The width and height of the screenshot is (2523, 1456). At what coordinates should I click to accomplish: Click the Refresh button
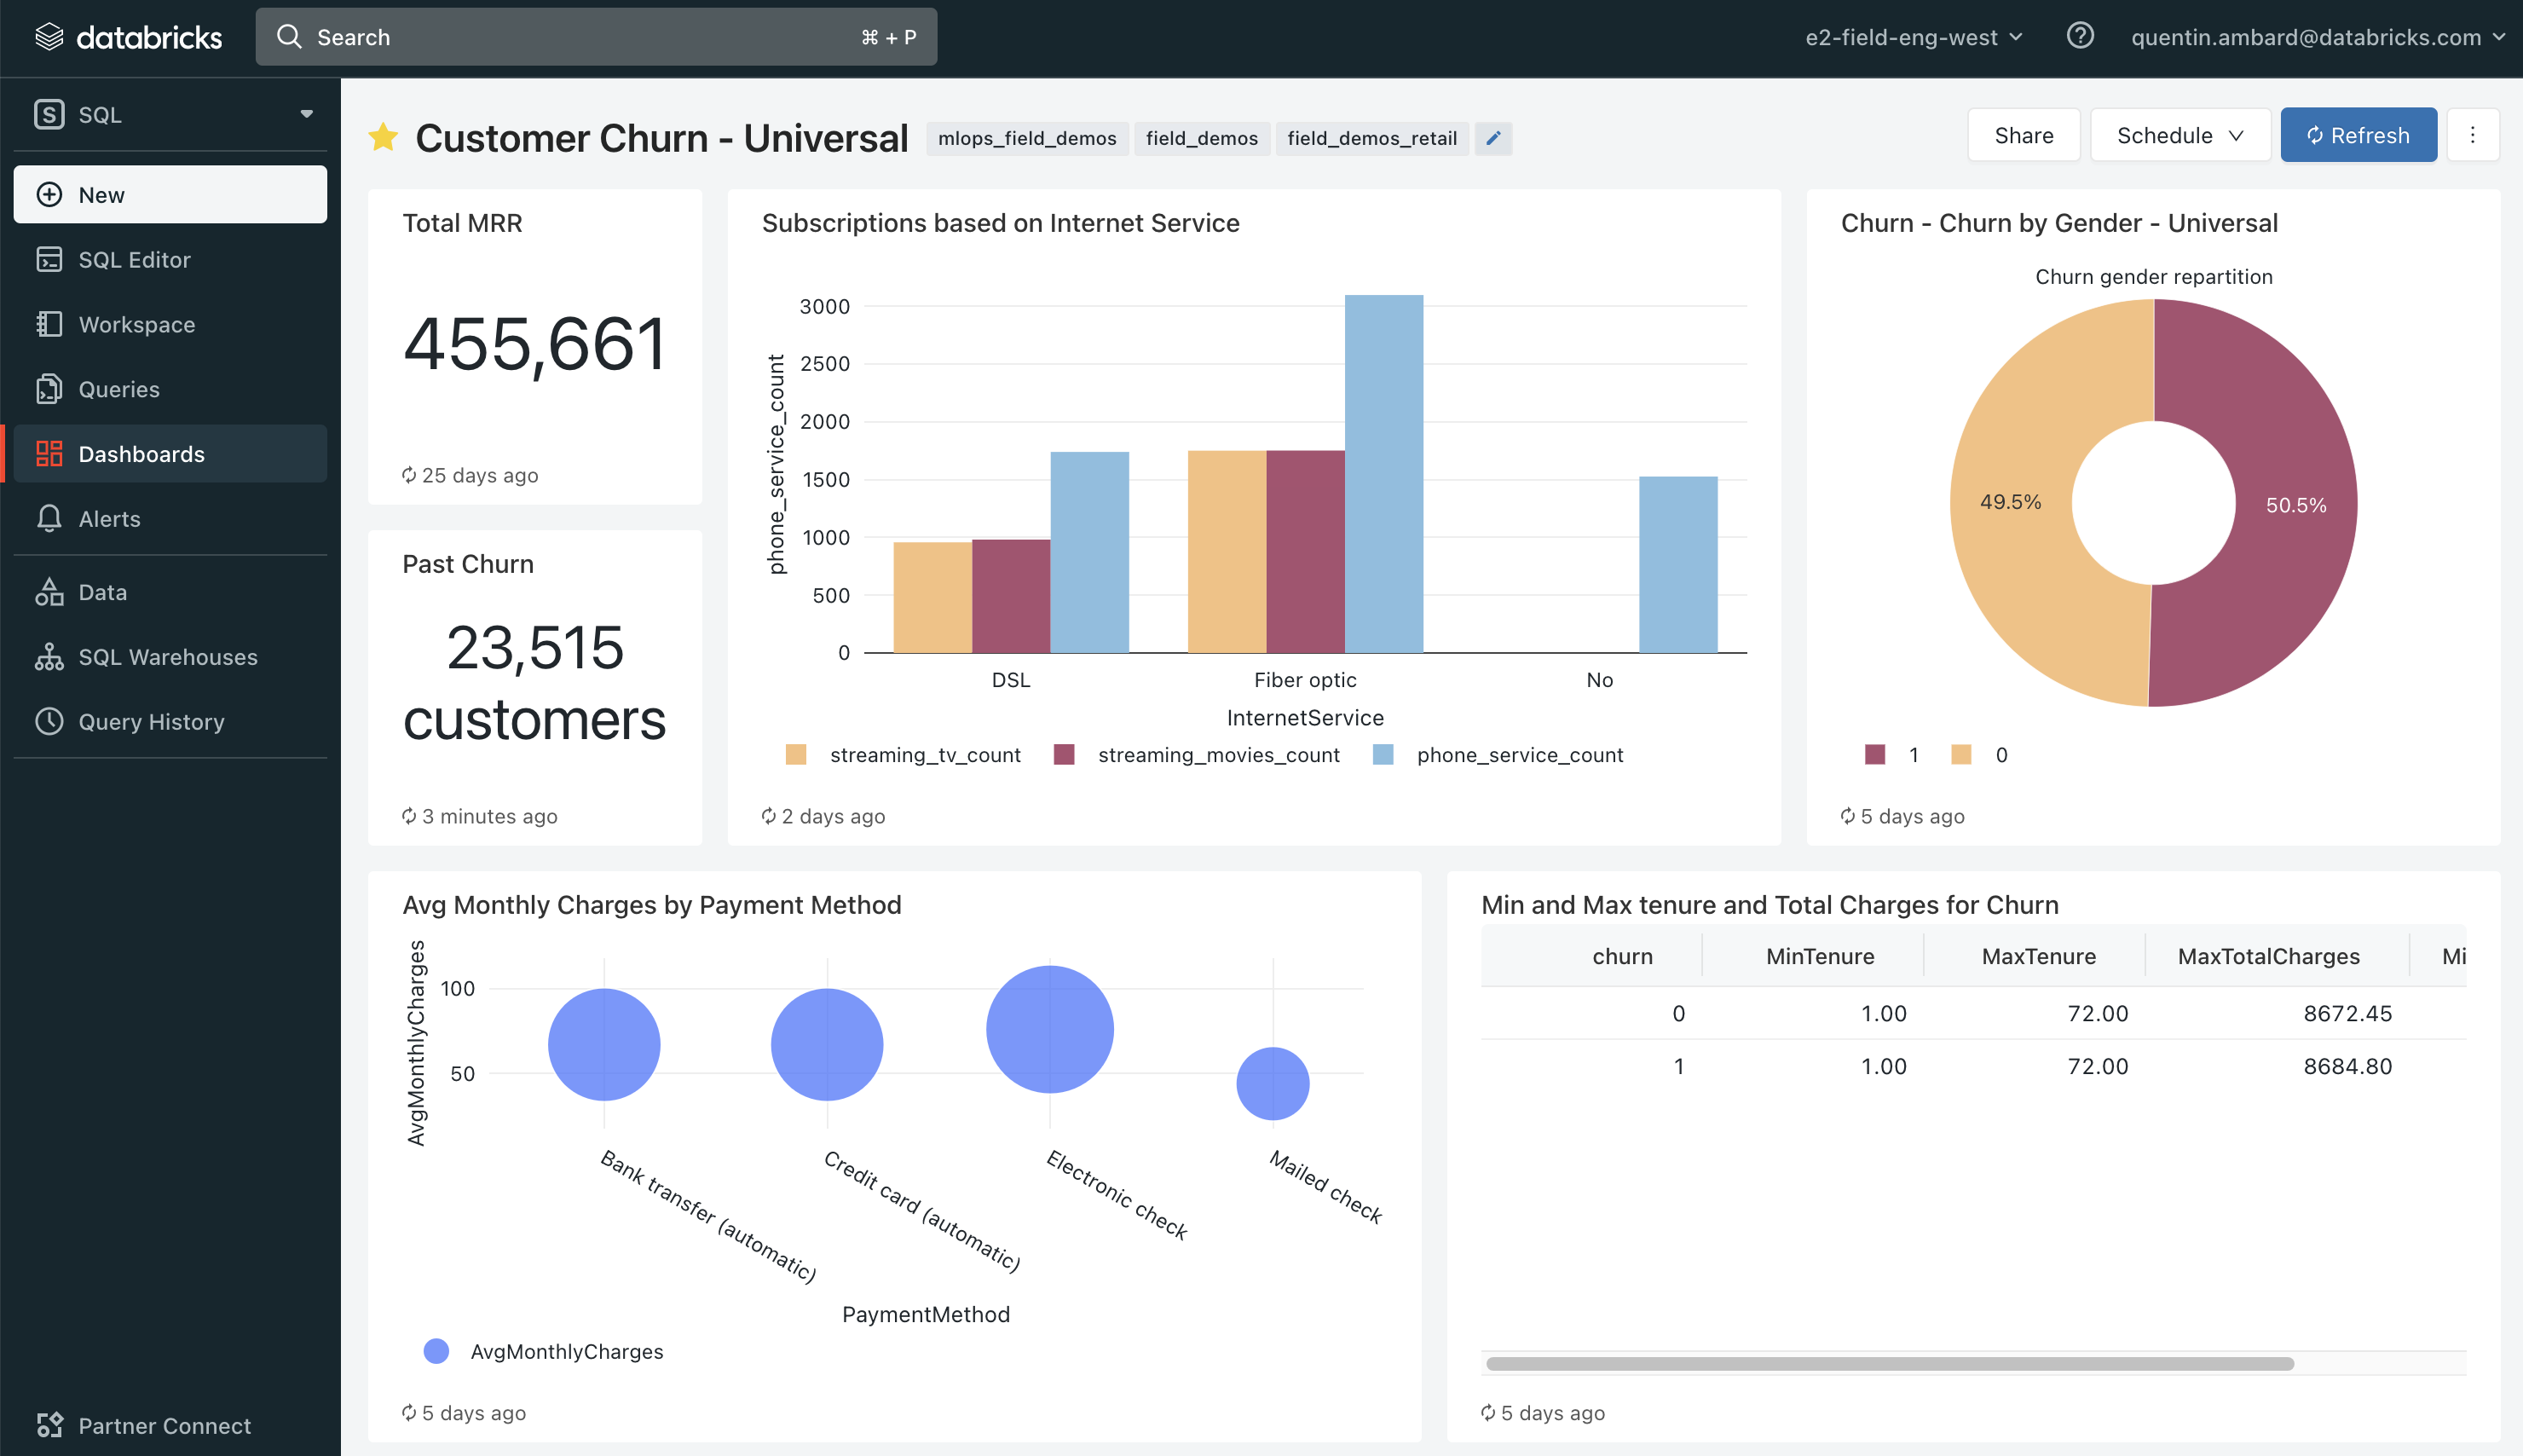pyautogui.click(x=2357, y=135)
